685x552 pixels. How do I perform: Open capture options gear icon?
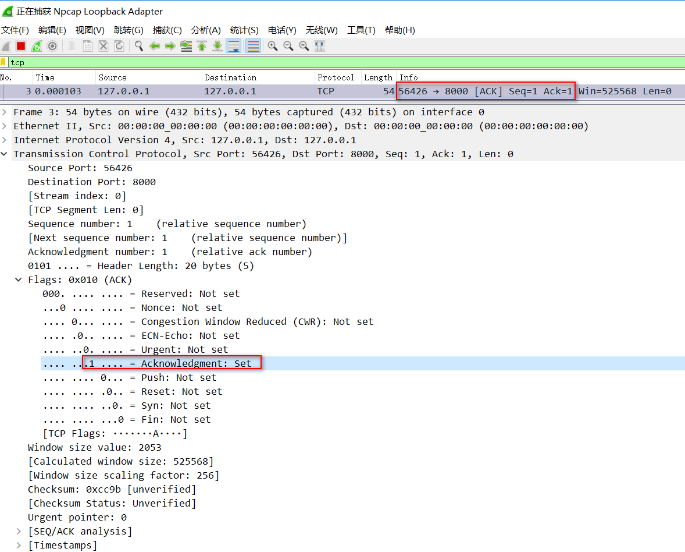click(52, 46)
